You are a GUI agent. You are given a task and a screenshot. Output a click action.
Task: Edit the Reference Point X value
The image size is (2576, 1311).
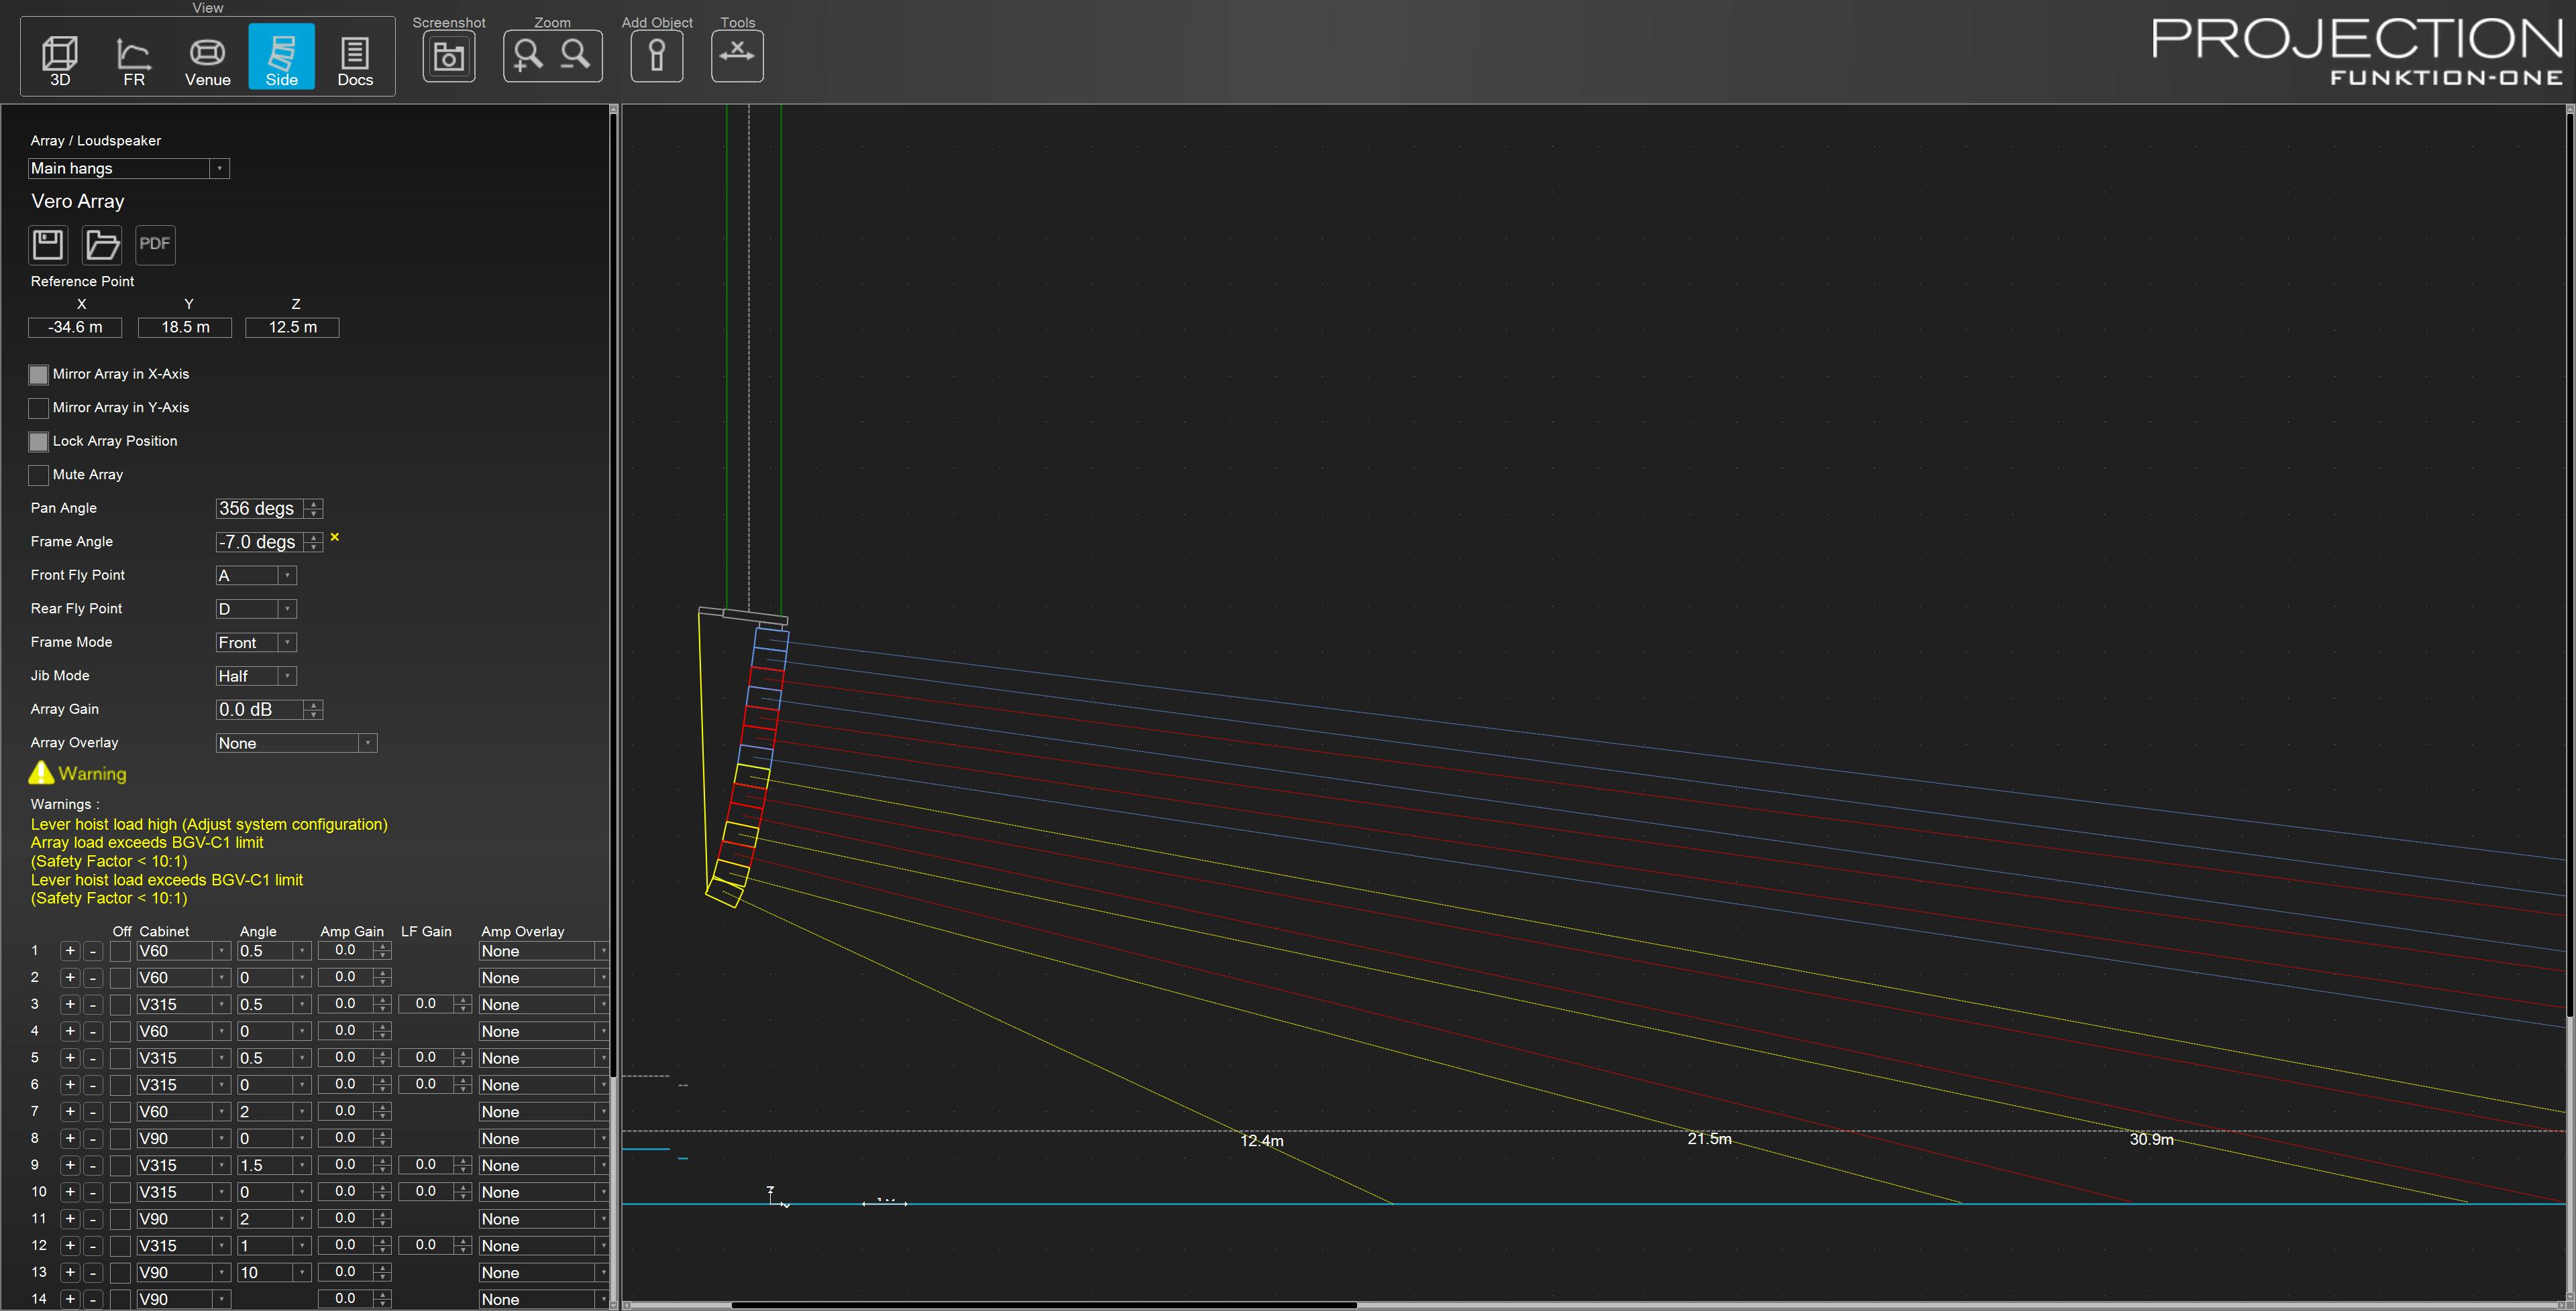click(x=75, y=327)
